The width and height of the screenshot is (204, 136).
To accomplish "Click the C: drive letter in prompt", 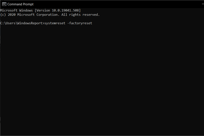I will coord(2,23).
